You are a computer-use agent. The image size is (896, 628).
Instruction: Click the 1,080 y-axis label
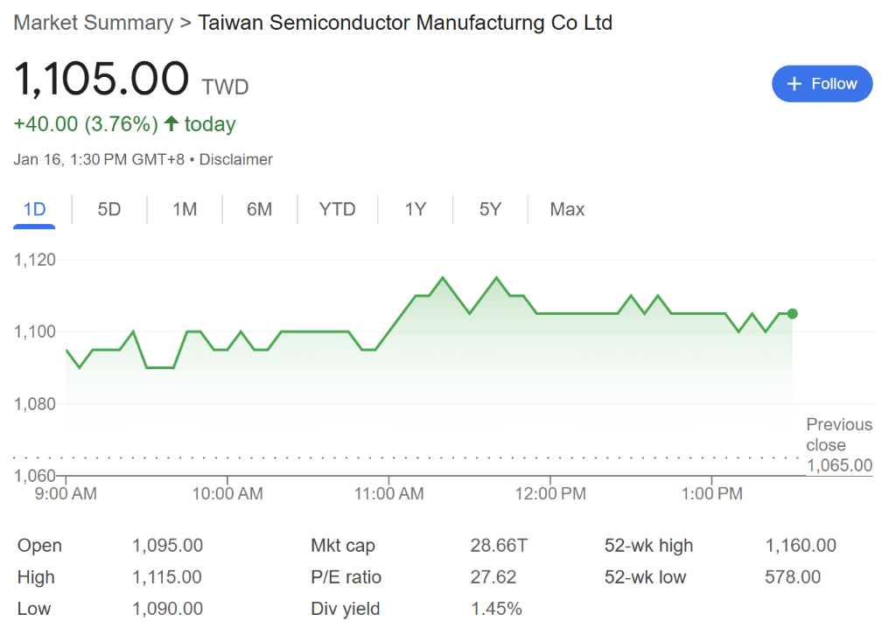click(x=35, y=404)
